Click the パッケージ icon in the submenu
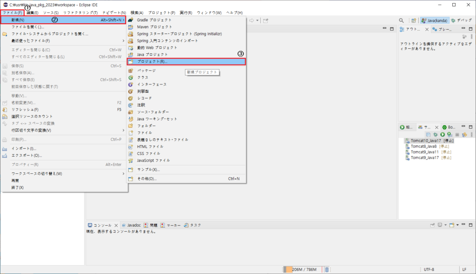476x274 pixels. click(x=131, y=70)
